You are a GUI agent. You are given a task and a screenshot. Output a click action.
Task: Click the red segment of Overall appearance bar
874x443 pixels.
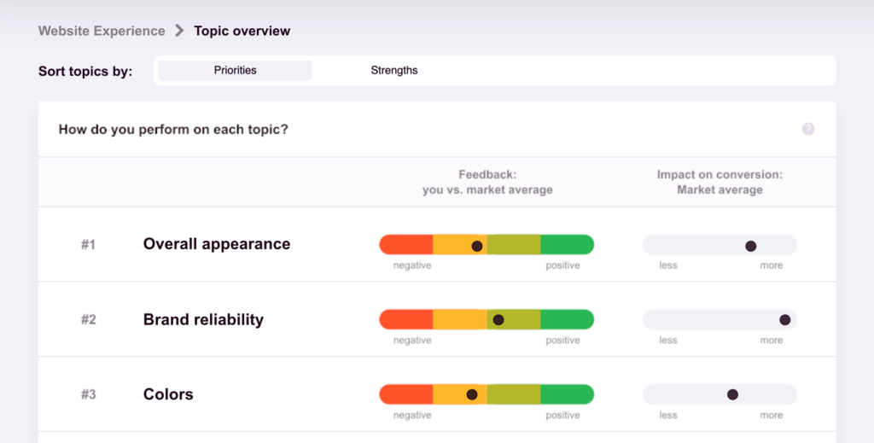click(x=406, y=245)
